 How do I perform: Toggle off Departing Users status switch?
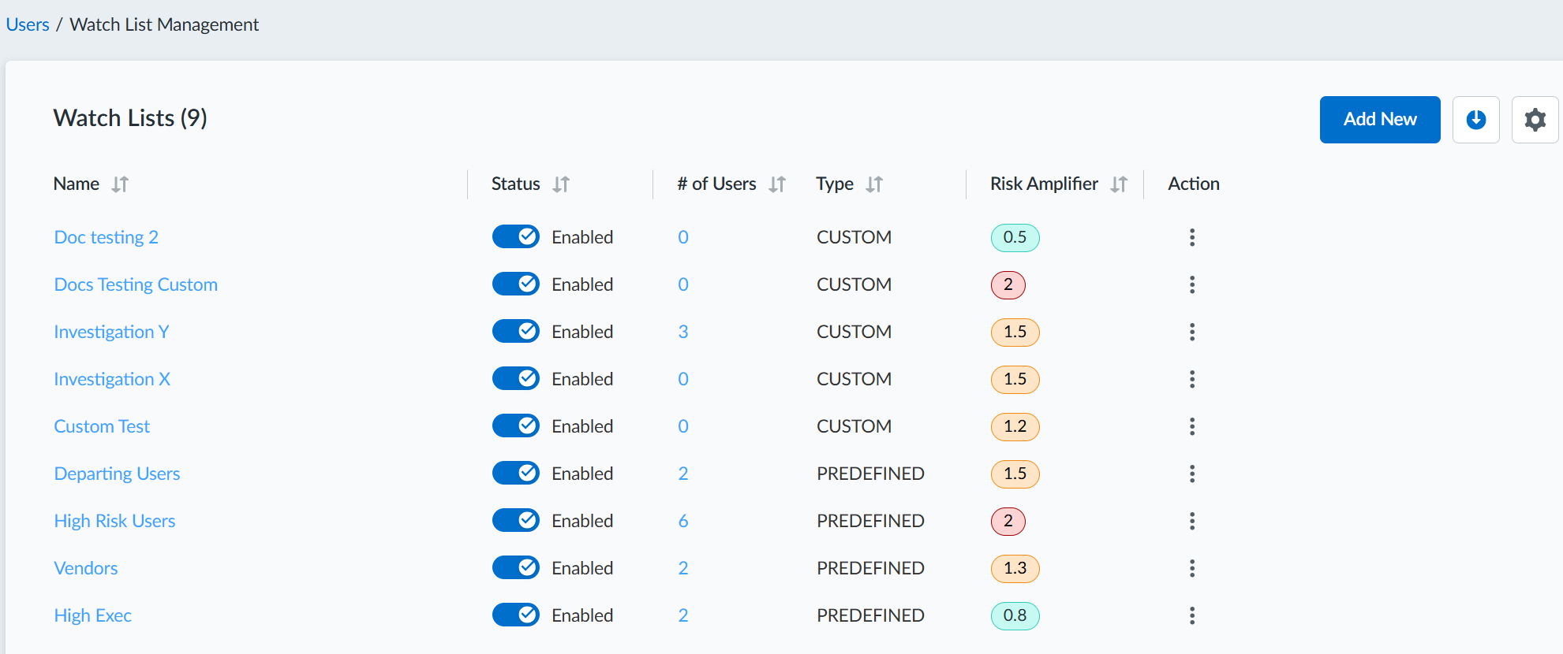coord(516,473)
